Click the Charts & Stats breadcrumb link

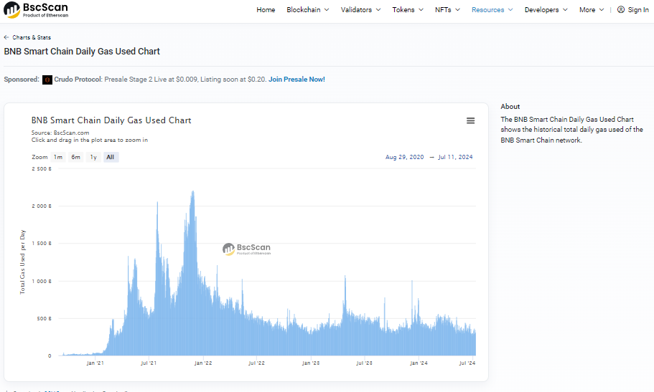[x=32, y=37]
